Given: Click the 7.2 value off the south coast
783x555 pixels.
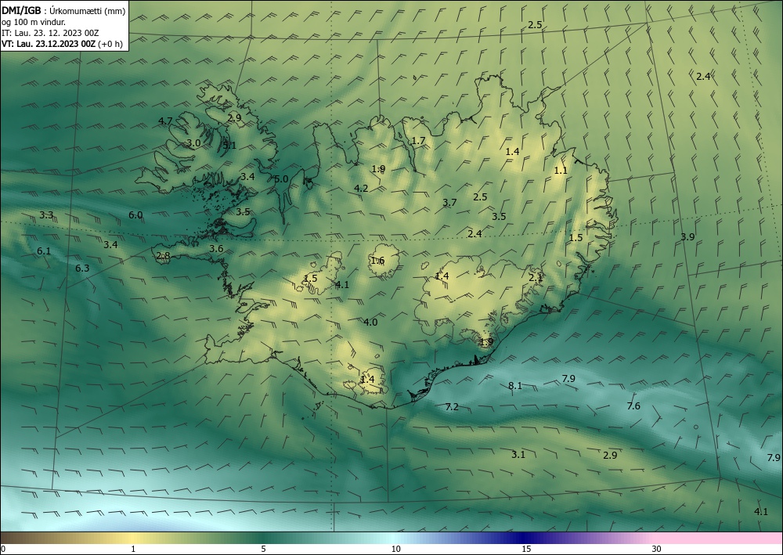Looking at the screenshot, I should (452, 407).
